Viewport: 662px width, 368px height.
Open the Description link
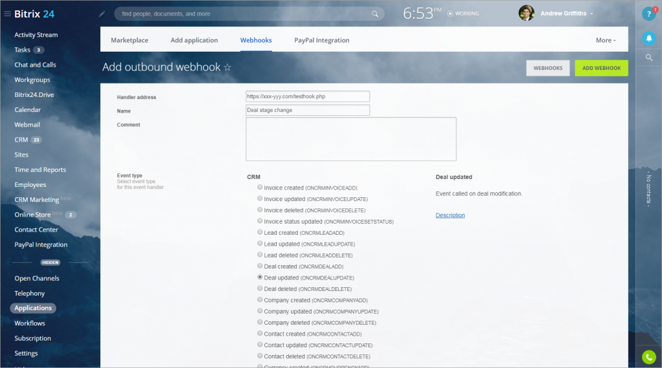click(450, 215)
